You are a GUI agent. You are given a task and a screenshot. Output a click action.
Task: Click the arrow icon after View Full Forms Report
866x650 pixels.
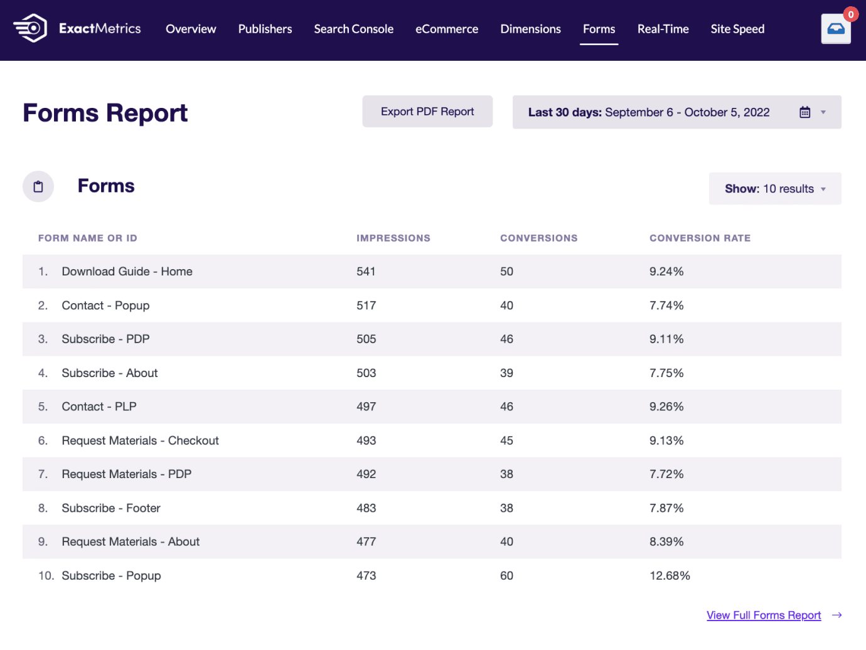coord(837,615)
